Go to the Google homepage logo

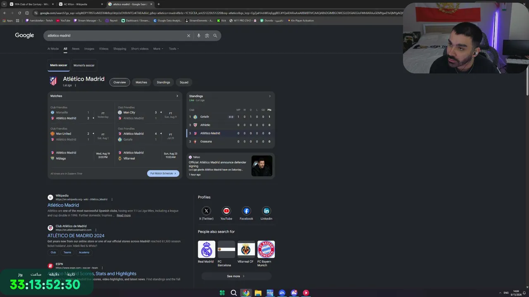[24, 35]
